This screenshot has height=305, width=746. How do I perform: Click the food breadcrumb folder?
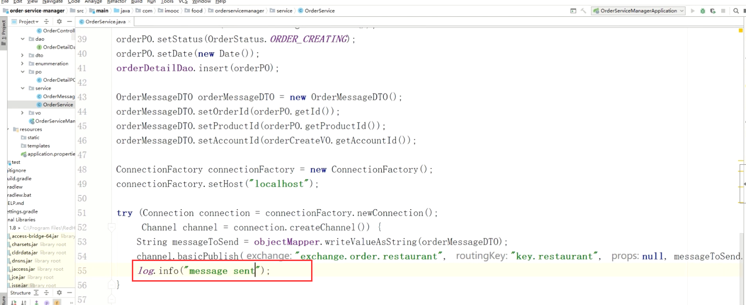[x=194, y=11]
